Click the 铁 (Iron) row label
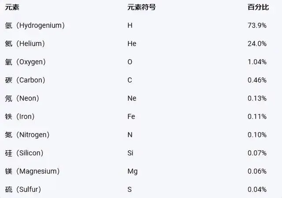This screenshot has width=282, height=198. pos(19,117)
